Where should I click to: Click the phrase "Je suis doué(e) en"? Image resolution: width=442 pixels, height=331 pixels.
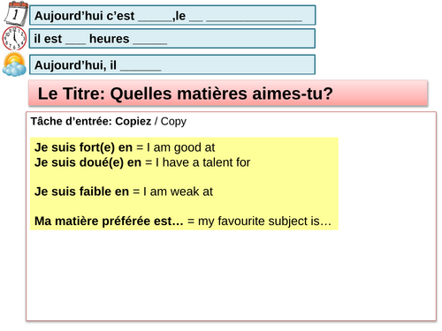click(x=88, y=162)
